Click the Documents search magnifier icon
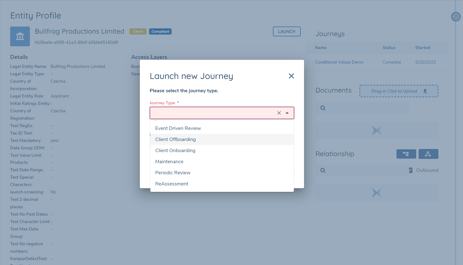The width and height of the screenshot is (463, 265). pyautogui.click(x=322, y=108)
